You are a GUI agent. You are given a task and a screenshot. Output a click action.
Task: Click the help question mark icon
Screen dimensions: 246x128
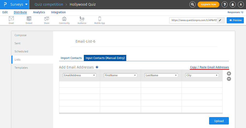[224, 4]
